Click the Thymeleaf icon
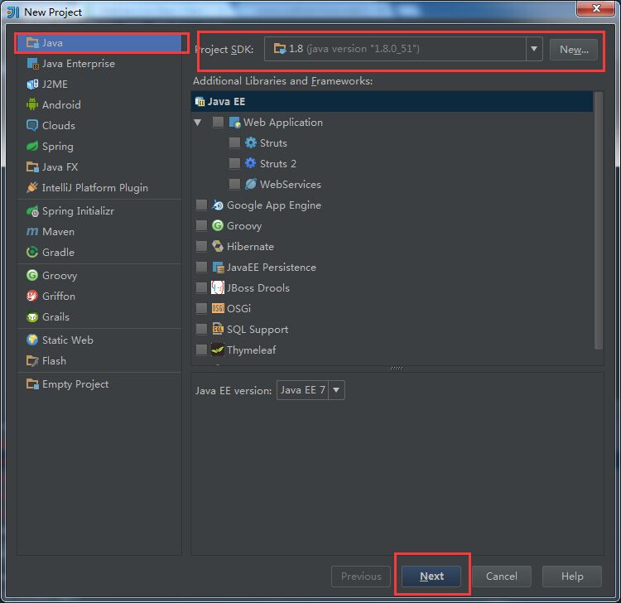 [218, 350]
